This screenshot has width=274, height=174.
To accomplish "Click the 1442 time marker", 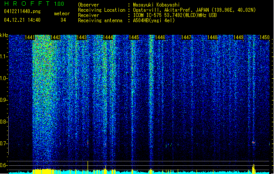I will click(55, 37).
